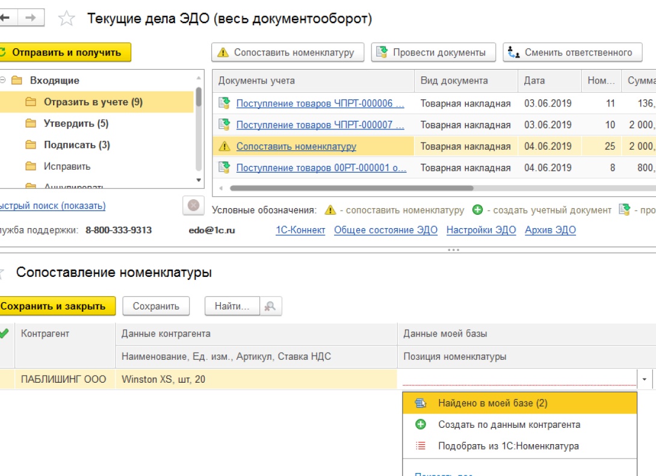656x476 pixels.
Task: Go forward with the right arrow
Action: [x=31, y=17]
